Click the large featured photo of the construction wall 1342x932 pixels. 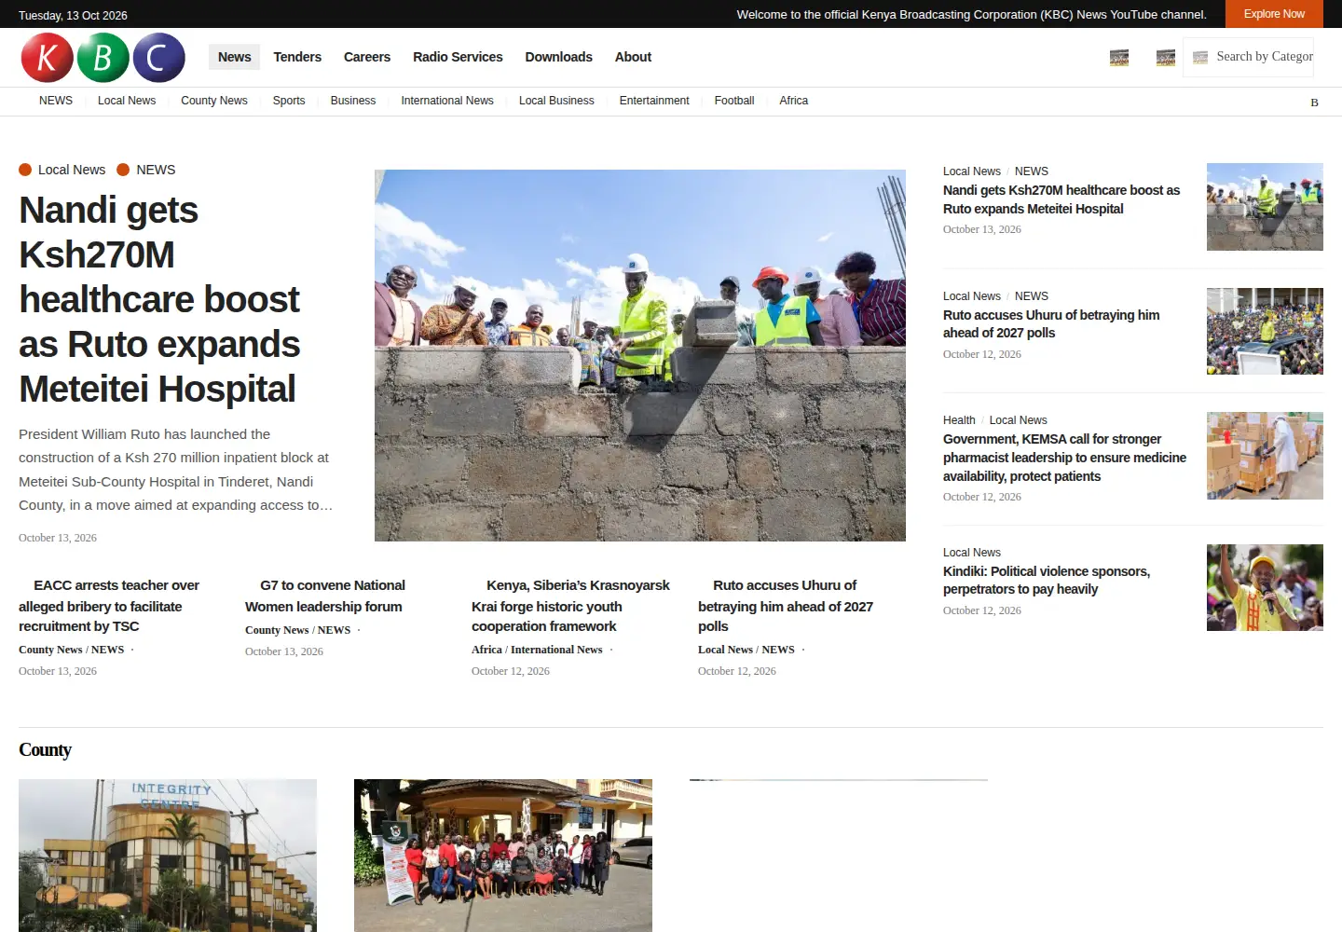click(x=640, y=355)
